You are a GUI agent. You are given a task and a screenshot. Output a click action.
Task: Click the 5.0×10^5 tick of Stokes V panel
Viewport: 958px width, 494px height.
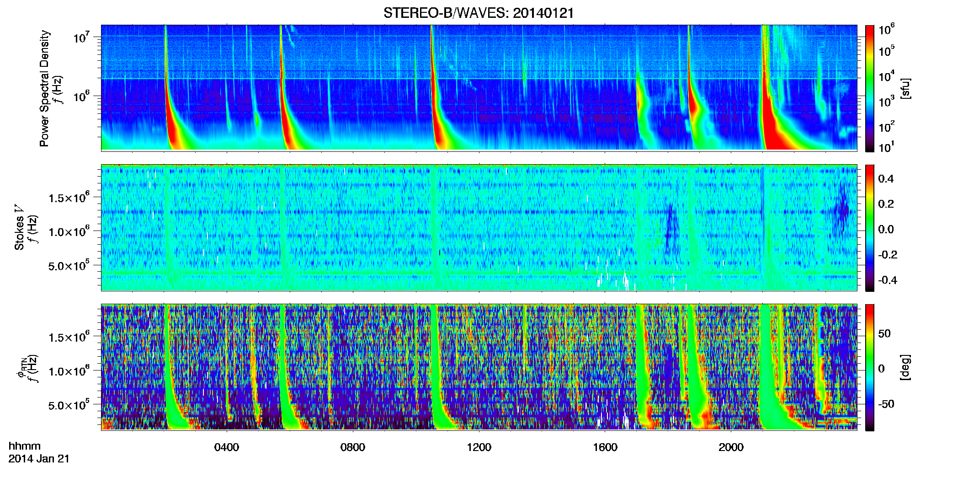[69, 266]
